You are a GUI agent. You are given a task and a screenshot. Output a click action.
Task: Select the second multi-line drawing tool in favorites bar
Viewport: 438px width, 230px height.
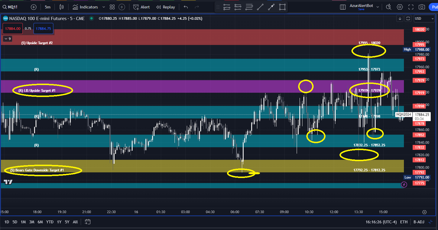tap(238, 7)
